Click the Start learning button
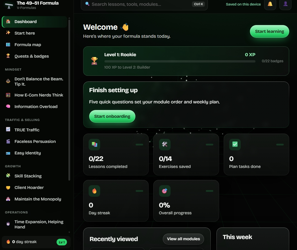This screenshot has height=250, width=297. 269,31
